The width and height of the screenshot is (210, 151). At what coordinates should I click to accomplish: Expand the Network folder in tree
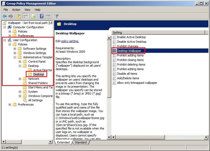(20, 79)
